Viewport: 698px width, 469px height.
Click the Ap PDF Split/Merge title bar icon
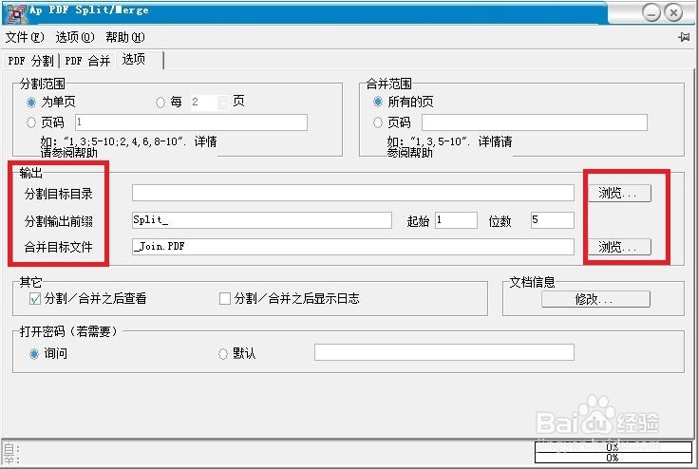[x=16, y=12]
